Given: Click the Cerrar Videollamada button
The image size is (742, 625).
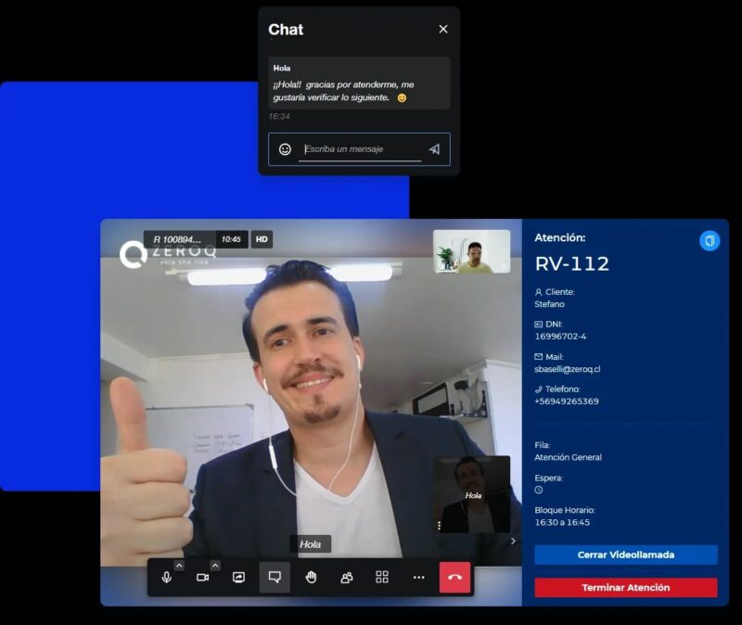Looking at the screenshot, I should pyautogui.click(x=625, y=555).
